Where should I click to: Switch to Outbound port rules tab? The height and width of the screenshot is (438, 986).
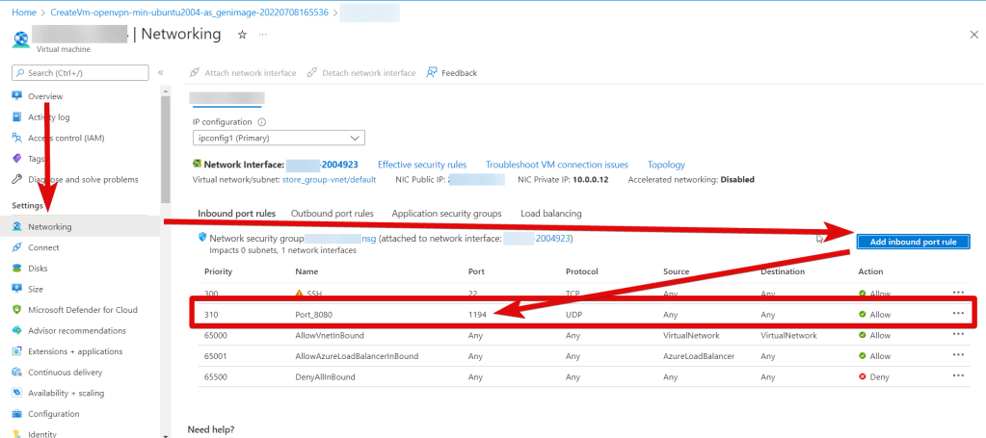(332, 214)
